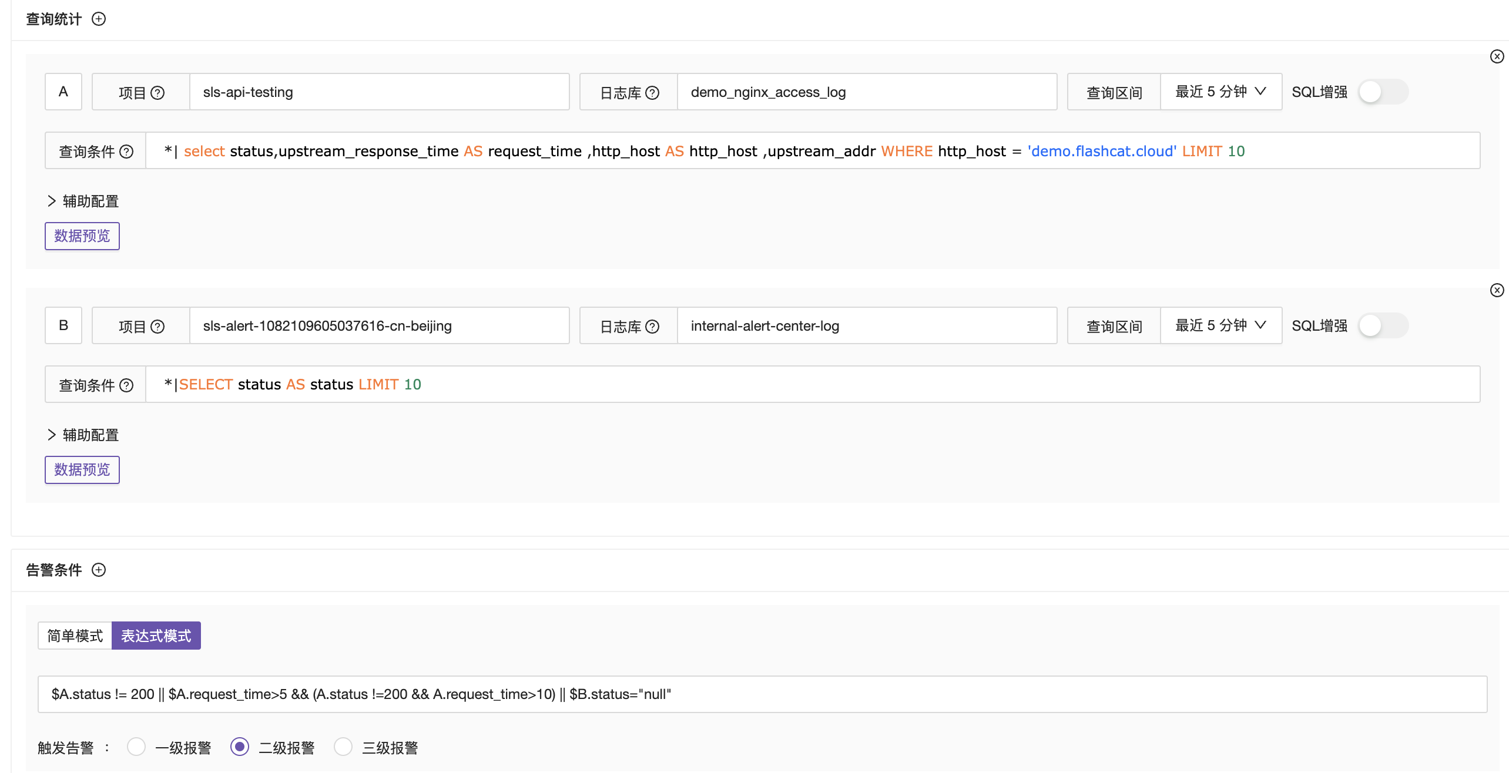The height and width of the screenshot is (773, 1509).
Task: Focus logstore field internal-alert-center-log
Action: point(867,325)
